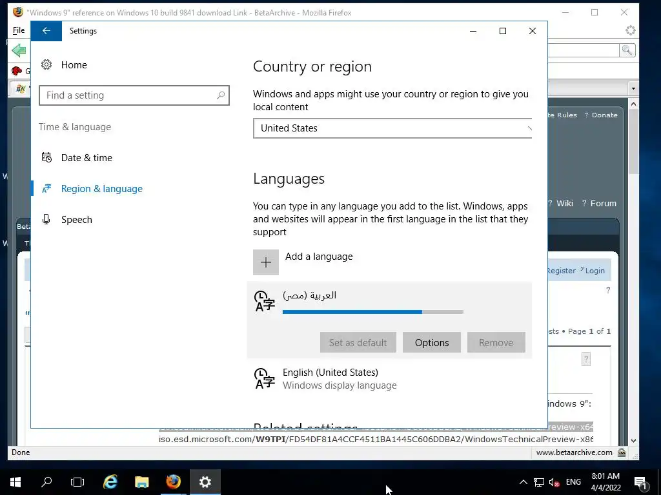
Task: Select English (United States) language entry
Action: pyautogui.click(x=389, y=379)
